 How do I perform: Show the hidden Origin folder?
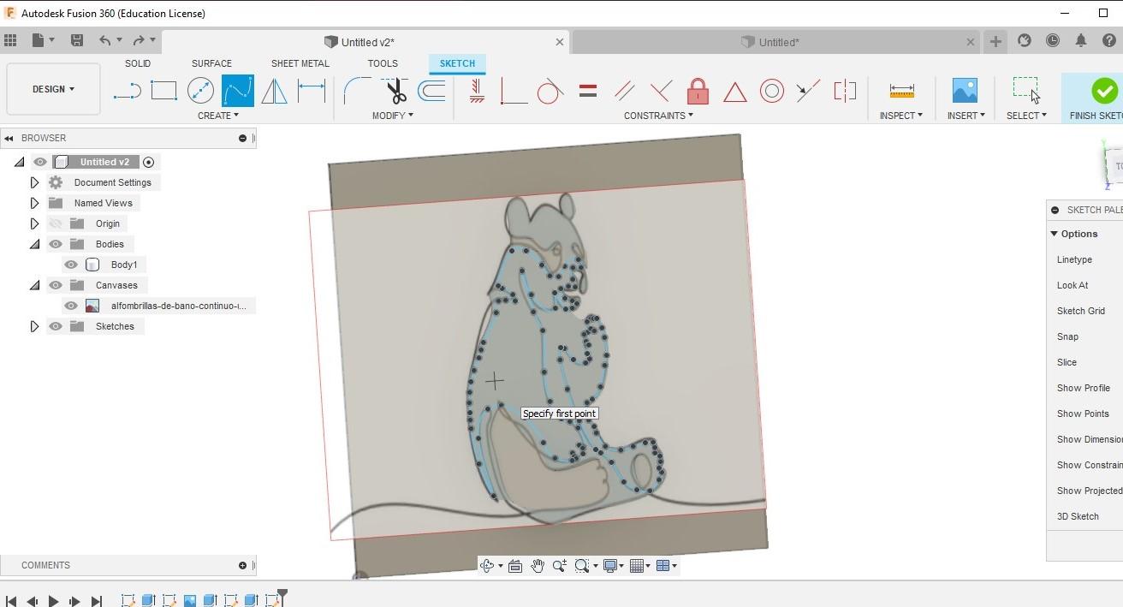[x=56, y=223]
